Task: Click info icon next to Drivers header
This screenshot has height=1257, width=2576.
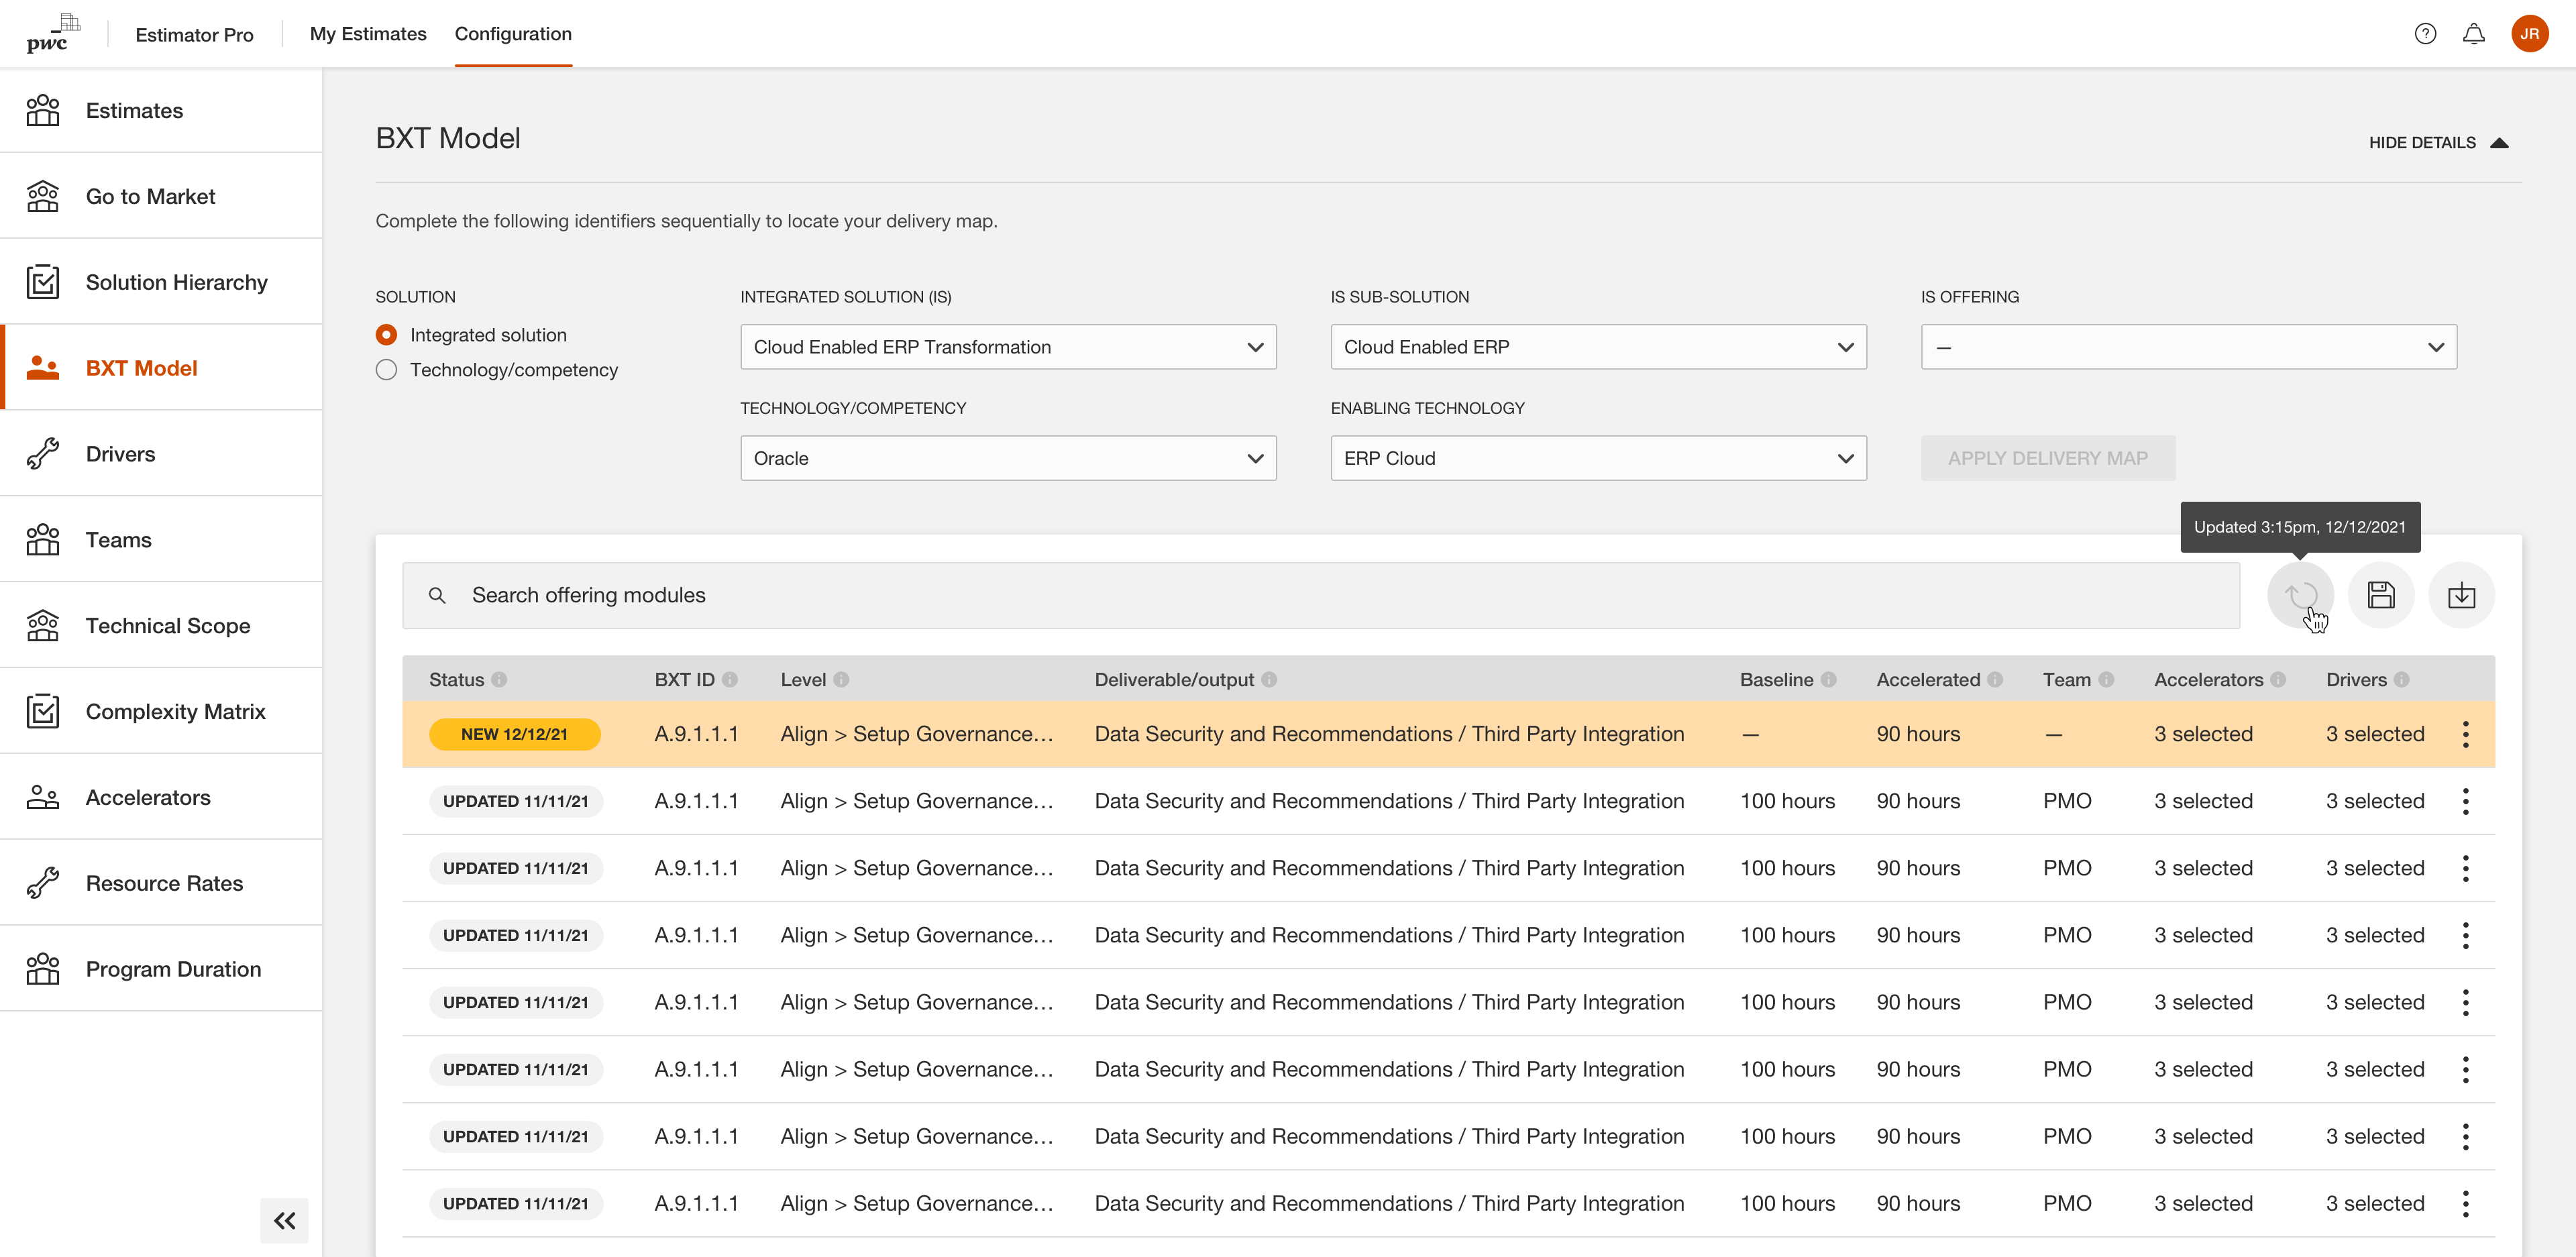Action: [2401, 680]
